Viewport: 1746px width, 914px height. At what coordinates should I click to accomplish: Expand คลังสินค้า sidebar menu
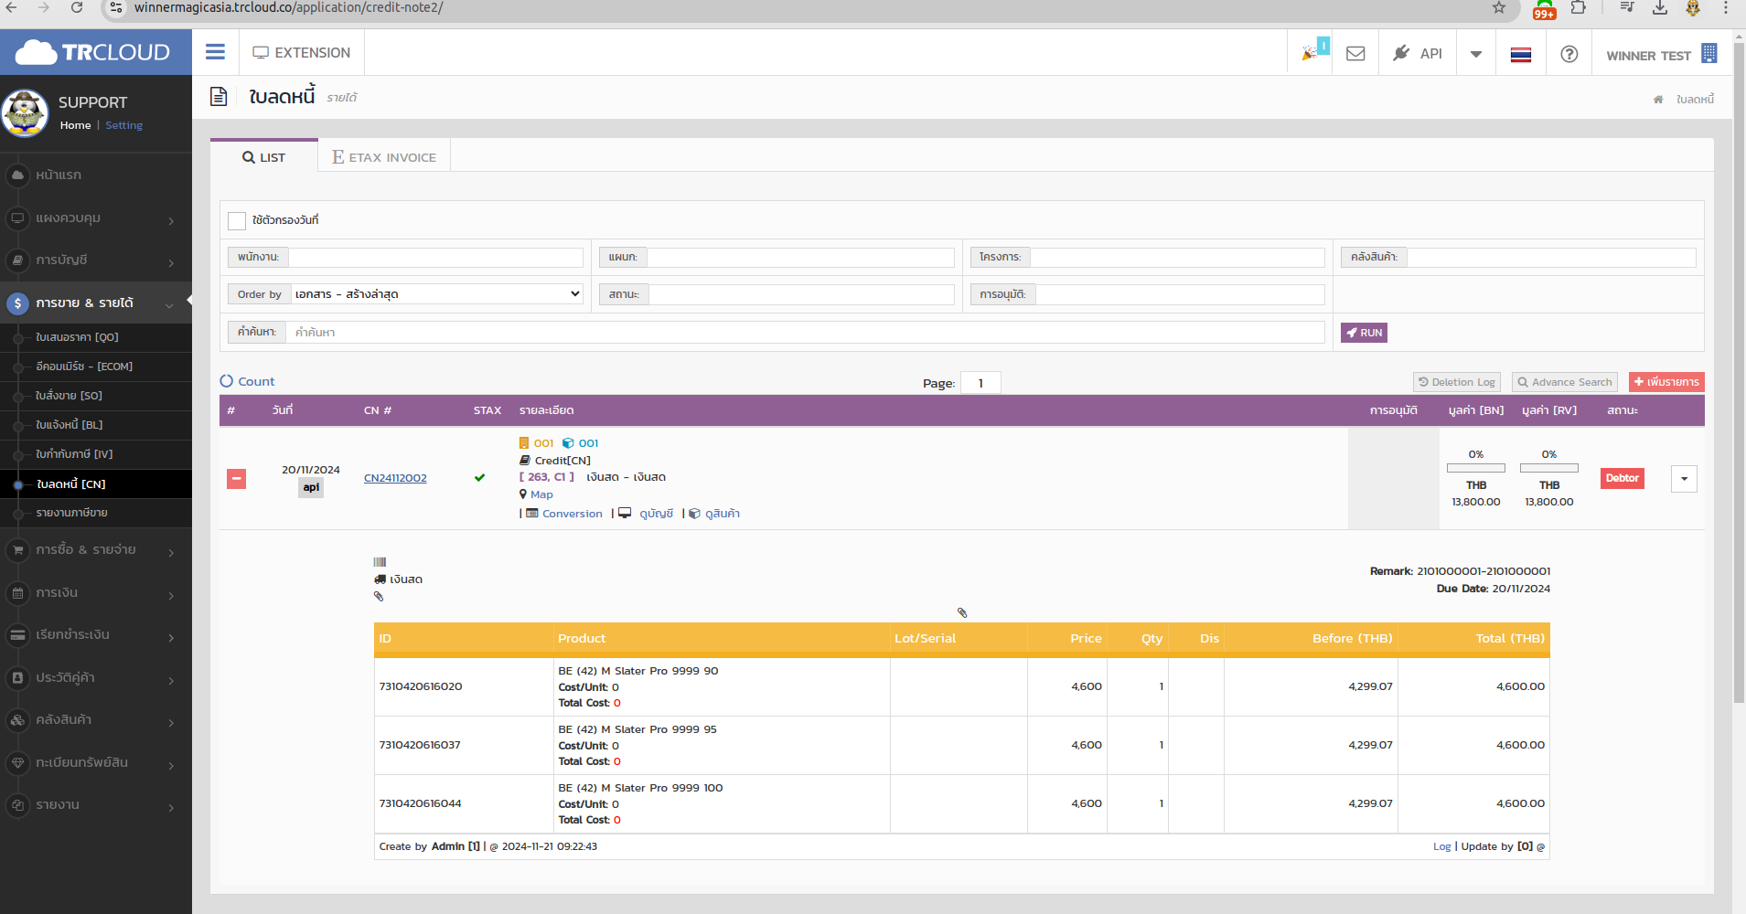(x=96, y=719)
